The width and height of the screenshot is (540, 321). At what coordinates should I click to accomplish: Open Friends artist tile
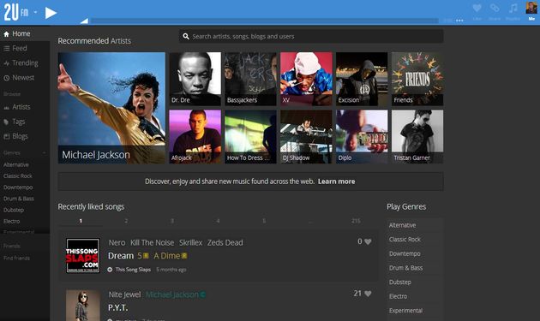417,79
